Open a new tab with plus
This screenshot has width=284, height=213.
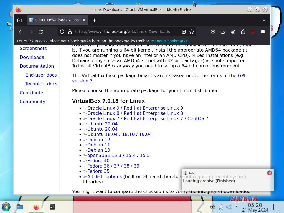tap(94, 20)
